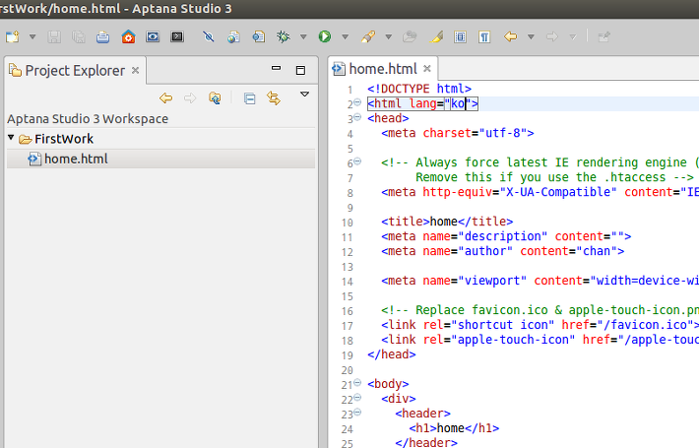Collapse the header fold on line 23

[x=357, y=412]
